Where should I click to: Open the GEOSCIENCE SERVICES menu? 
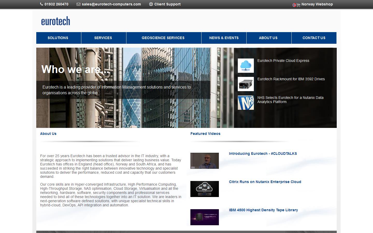coord(163,38)
